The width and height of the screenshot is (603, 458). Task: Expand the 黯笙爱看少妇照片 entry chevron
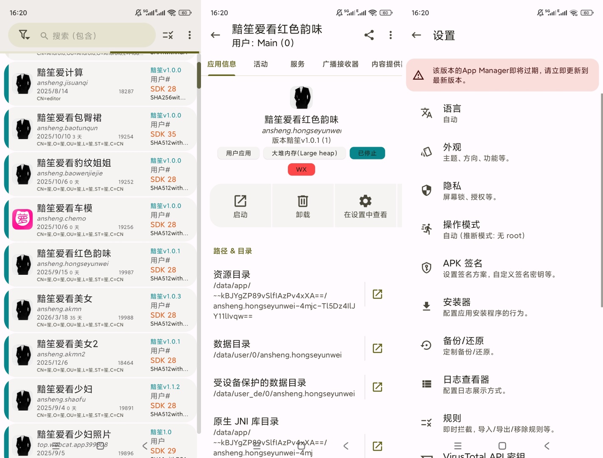tap(145, 446)
